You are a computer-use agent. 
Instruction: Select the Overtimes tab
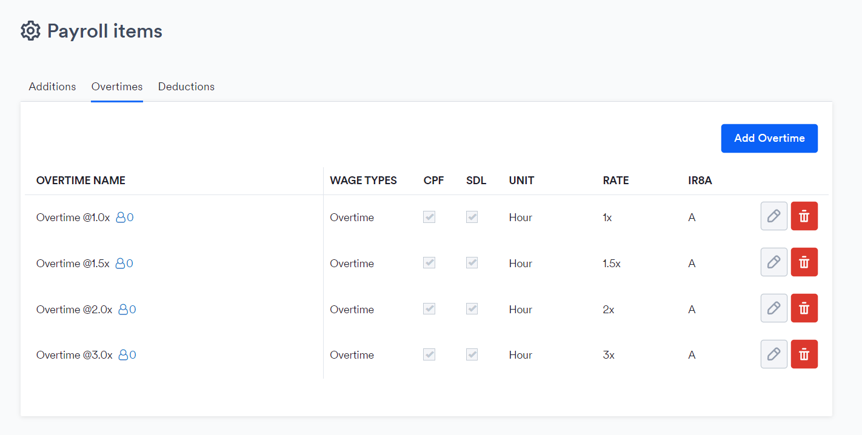point(117,87)
